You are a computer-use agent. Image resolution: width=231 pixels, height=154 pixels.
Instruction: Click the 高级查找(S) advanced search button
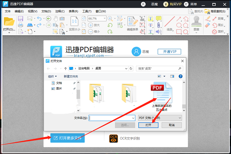tap(215, 11)
